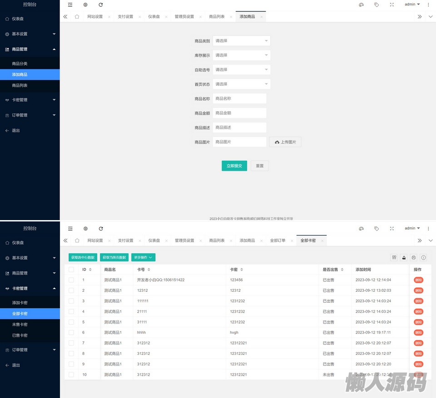Screen dimensions: 436x398
Task: Collapse sidebar via menu icon on 全部卡密 page
Action: [70, 228]
